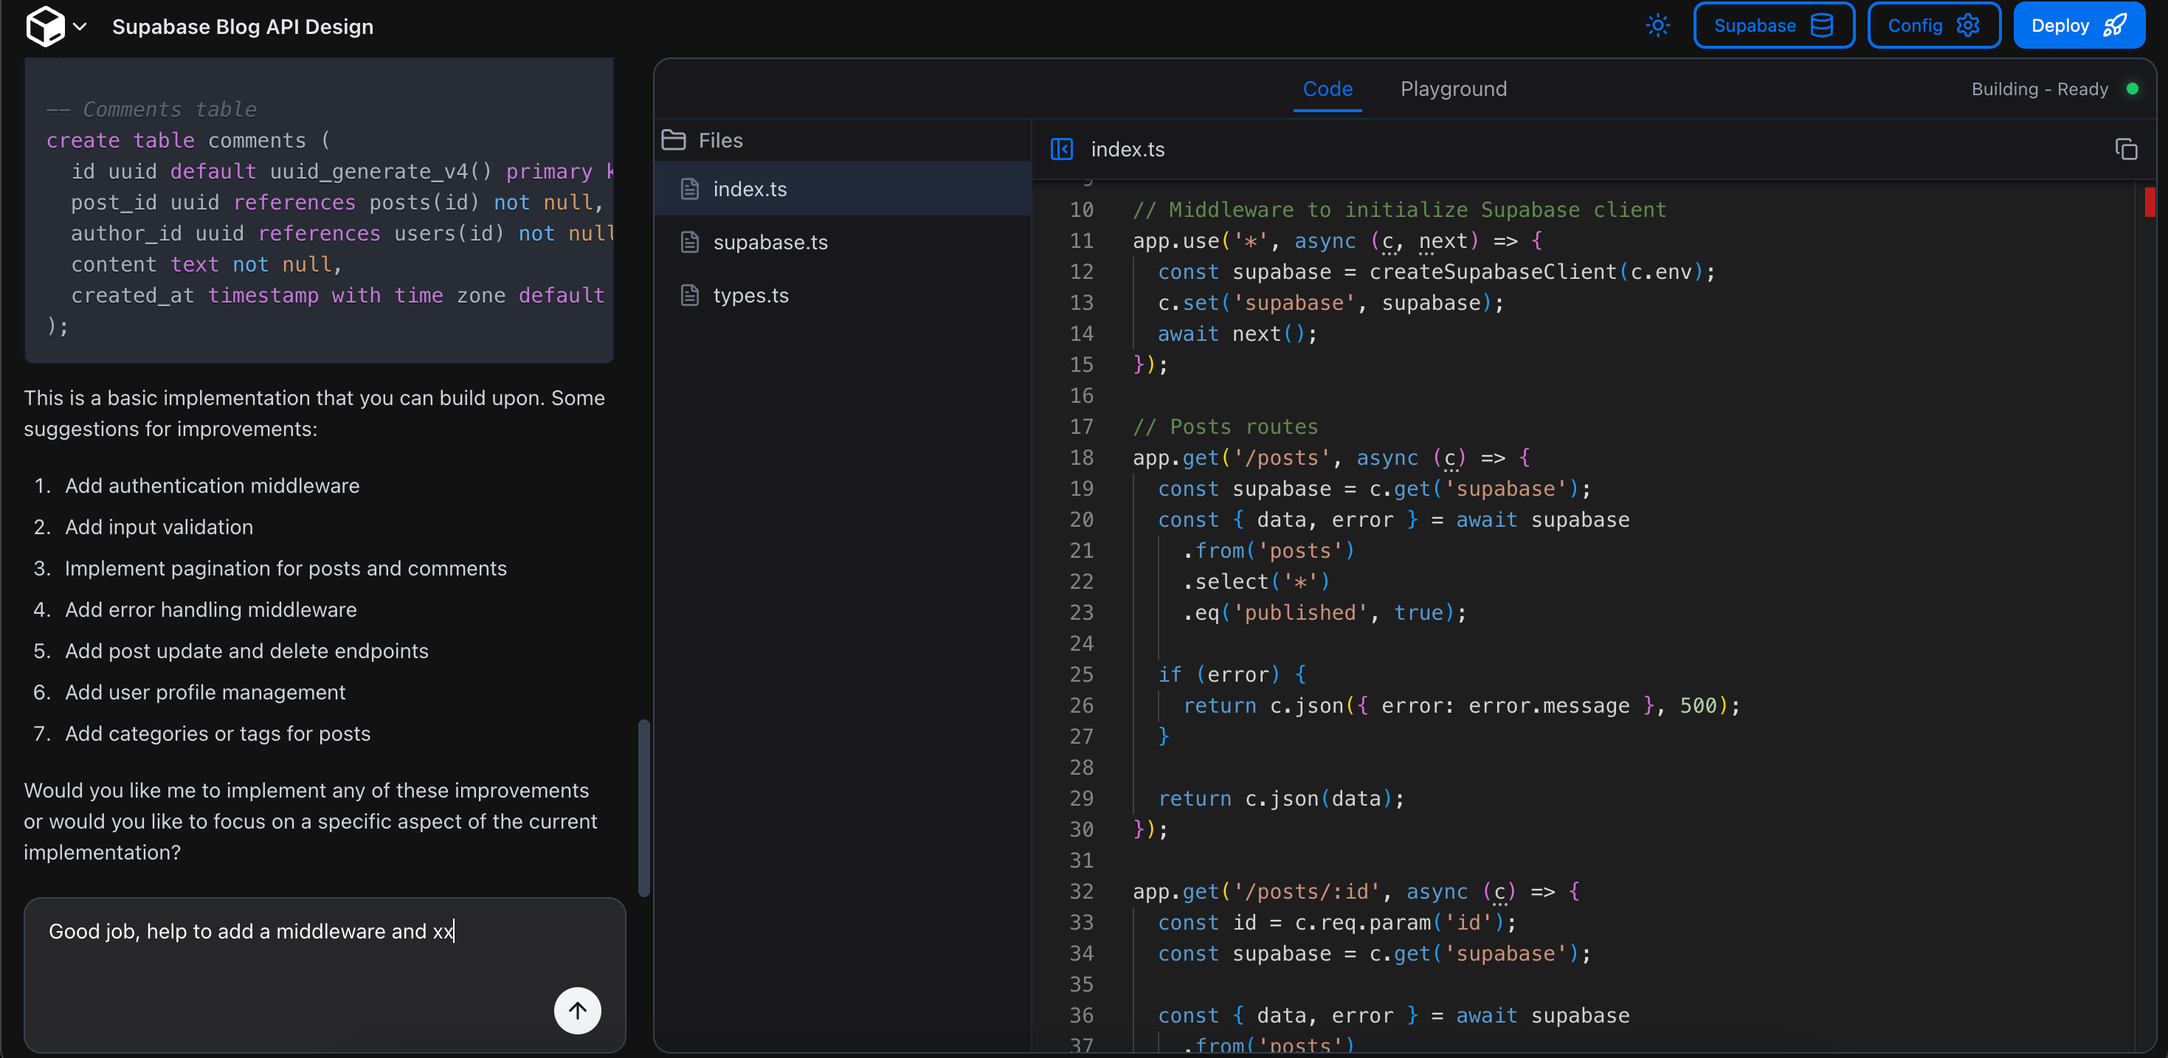The height and width of the screenshot is (1058, 2168).
Task: Open types.ts file
Action: (750, 295)
